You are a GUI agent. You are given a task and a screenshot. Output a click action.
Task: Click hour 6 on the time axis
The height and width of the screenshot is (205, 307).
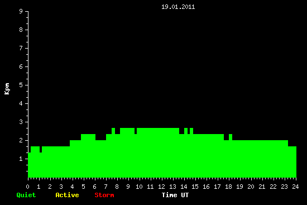[x=94, y=187]
